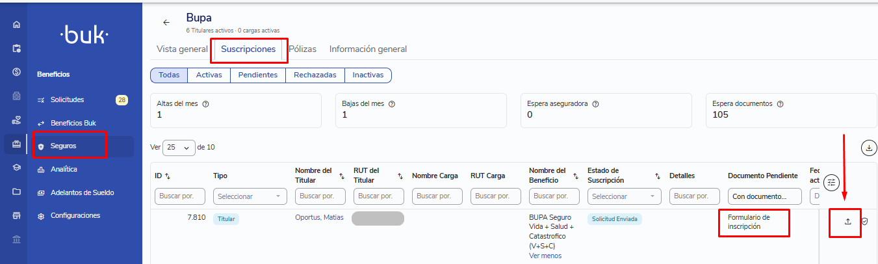Switch to the Información general tab
Image resolution: width=878 pixels, height=264 pixels.
[x=368, y=49]
